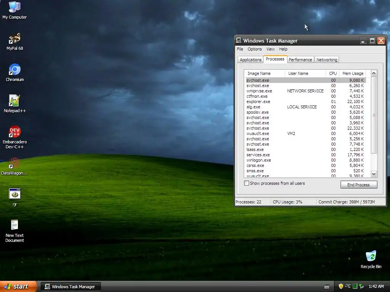390x292 pixels.
Task: Select the DataWagon desktop shortcut
Action: [14, 166]
